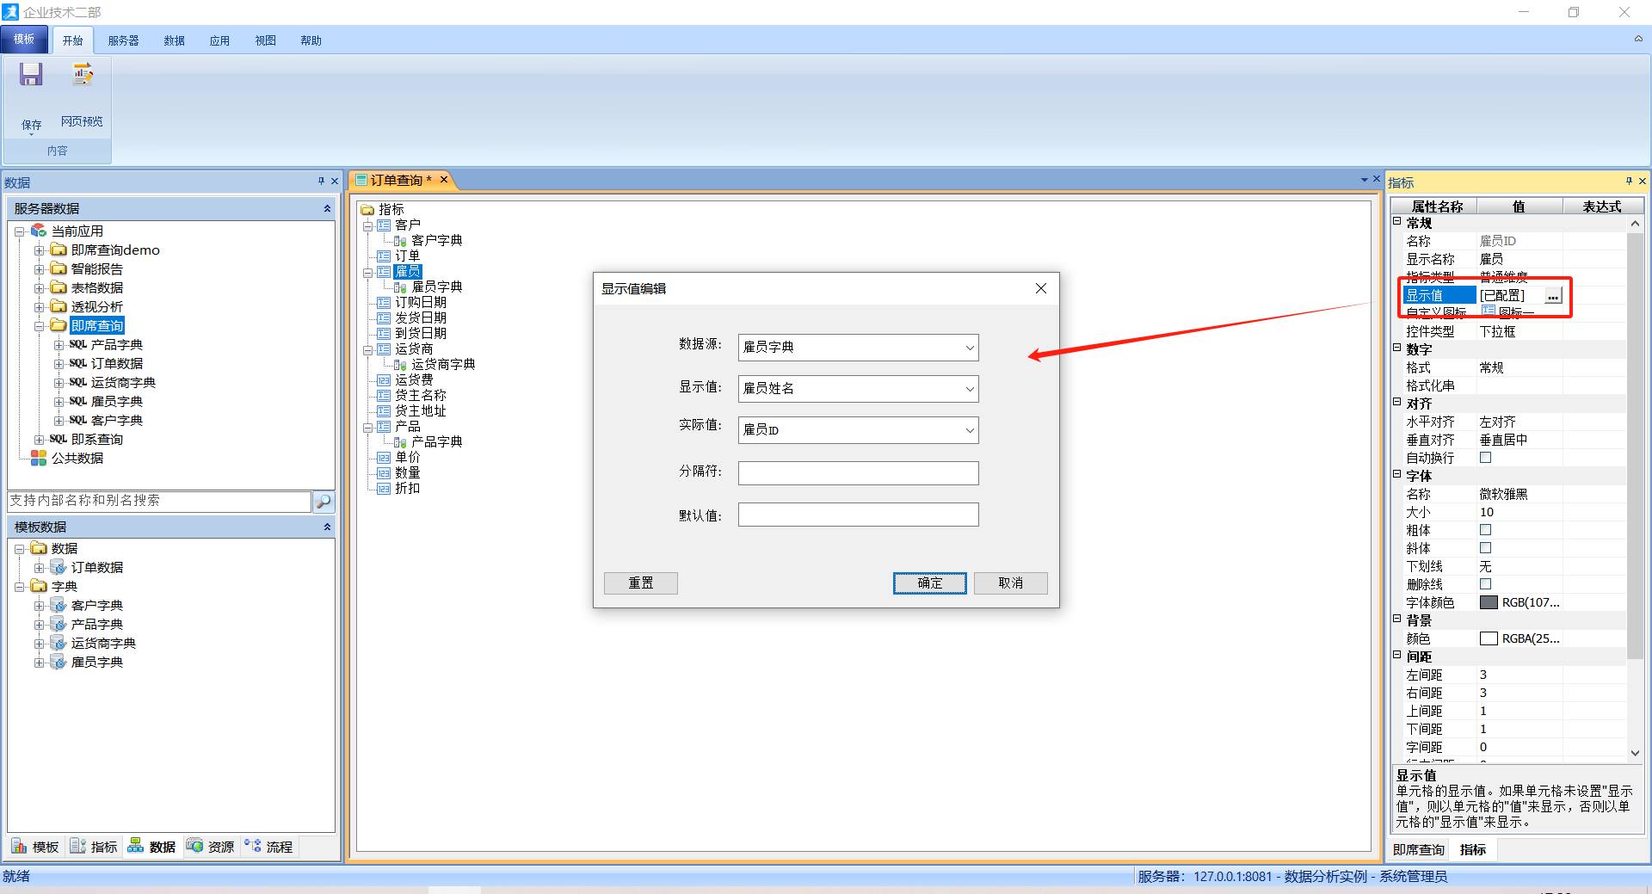This screenshot has width=1652, height=894.
Task: Click the background 颜色 RGBA swatch
Action: (x=1489, y=638)
